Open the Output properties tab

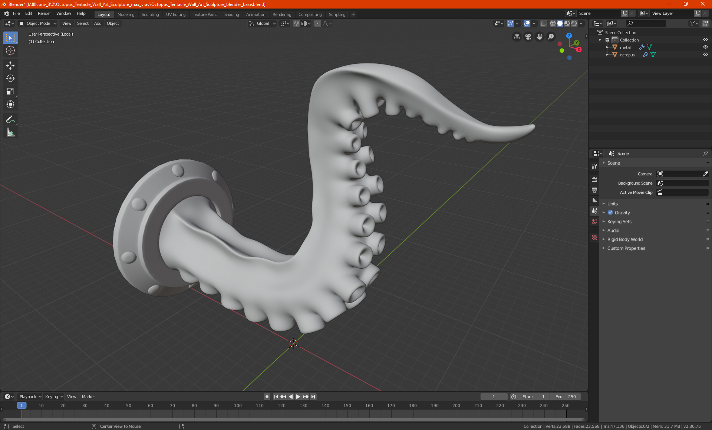coord(594,190)
